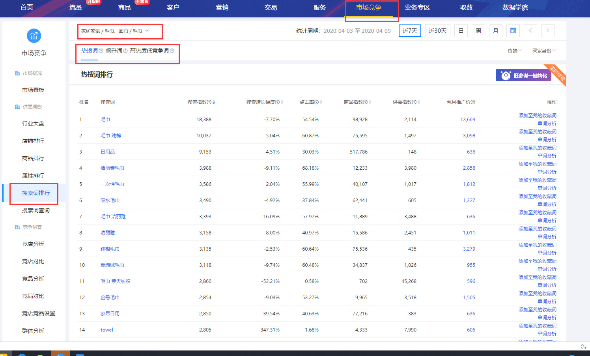590x356 pixels.
Task: Select 月 period option
Action: (x=496, y=31)
